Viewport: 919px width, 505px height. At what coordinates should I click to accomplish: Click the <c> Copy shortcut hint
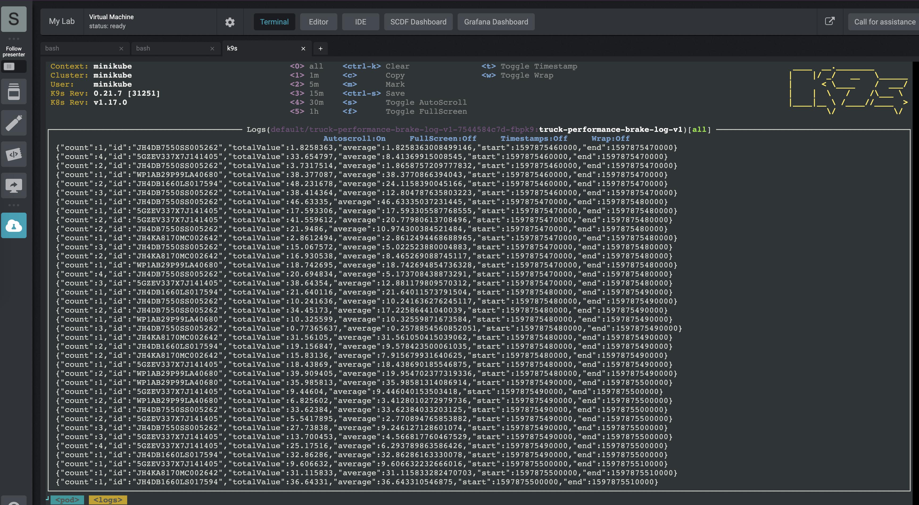pos(374,75)
